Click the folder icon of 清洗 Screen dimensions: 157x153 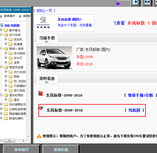click(x=10, y=100)
